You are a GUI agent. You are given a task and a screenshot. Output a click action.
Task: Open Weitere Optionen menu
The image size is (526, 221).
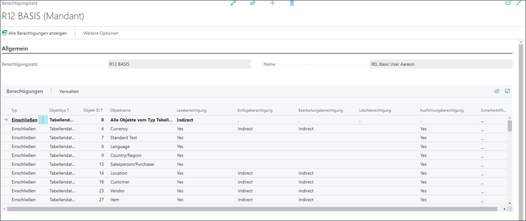click(101, 33)
